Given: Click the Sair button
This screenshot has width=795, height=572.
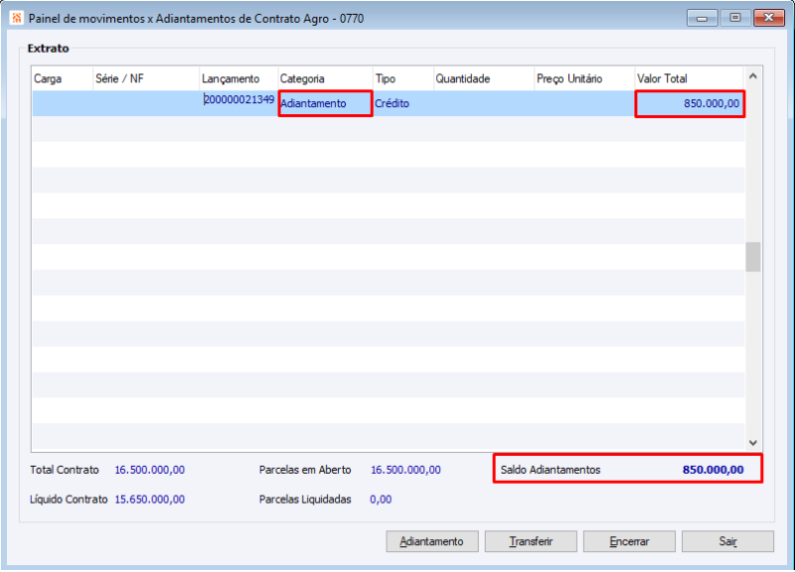Looking at the screenshot, I should coord(727,541).
